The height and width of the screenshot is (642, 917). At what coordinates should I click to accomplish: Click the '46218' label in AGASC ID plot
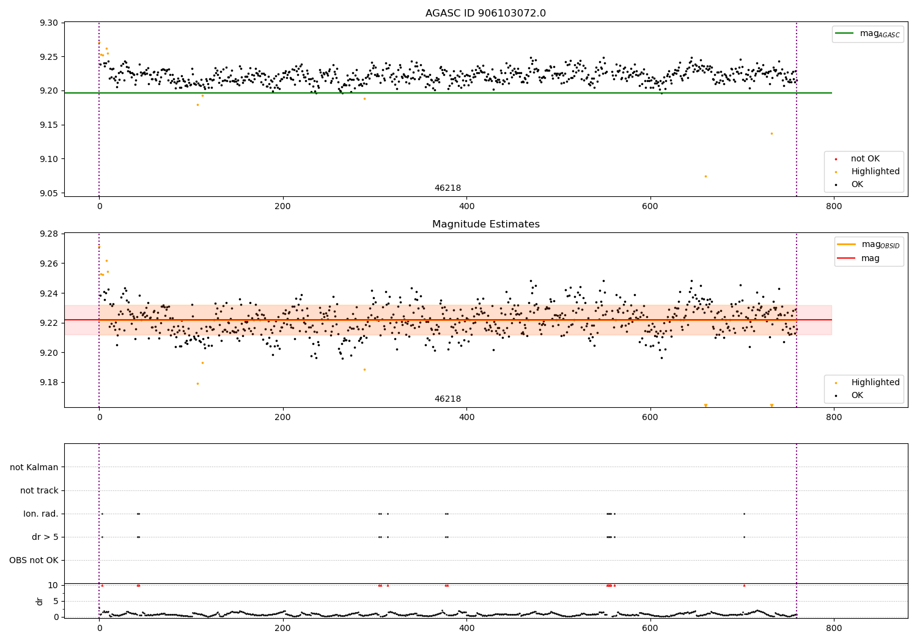(447, 188)
